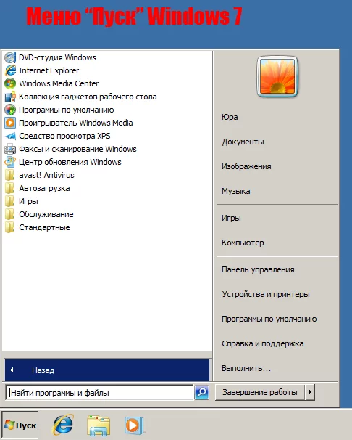Expand the Игры folder label in program list
This screenshot has height=440, width=352.
point(28,201)
